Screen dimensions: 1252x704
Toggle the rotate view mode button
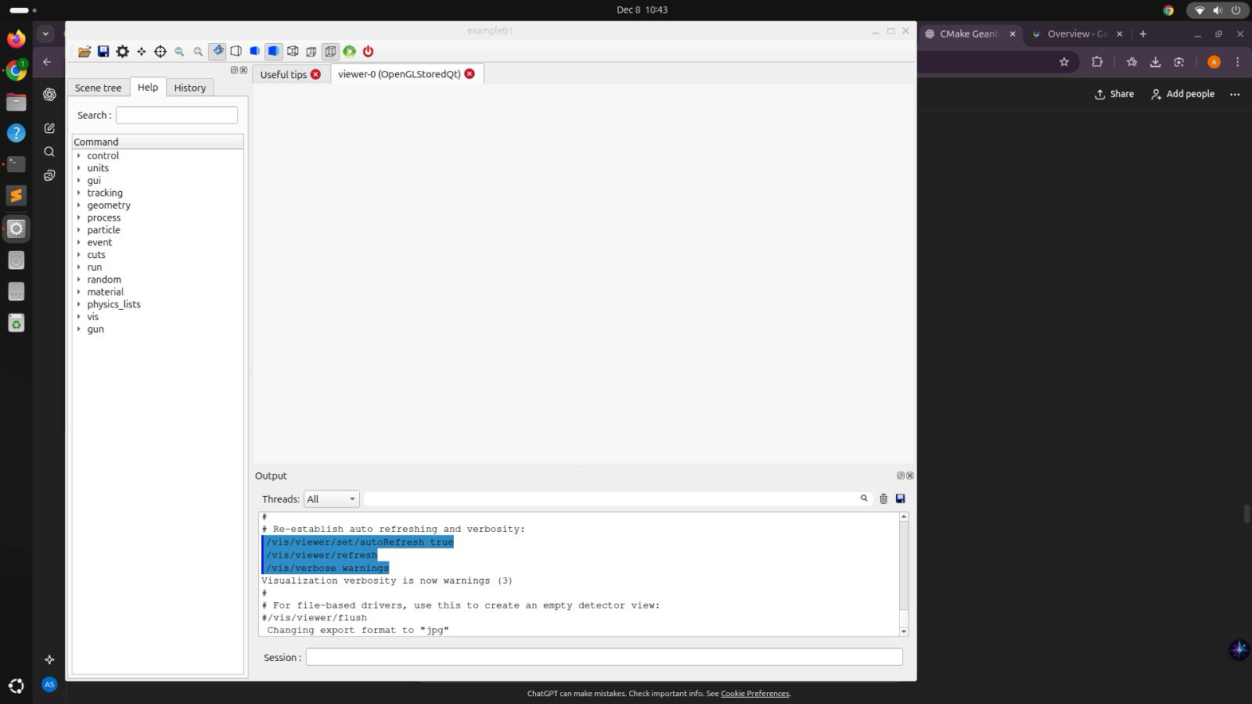tap(218, 52)
